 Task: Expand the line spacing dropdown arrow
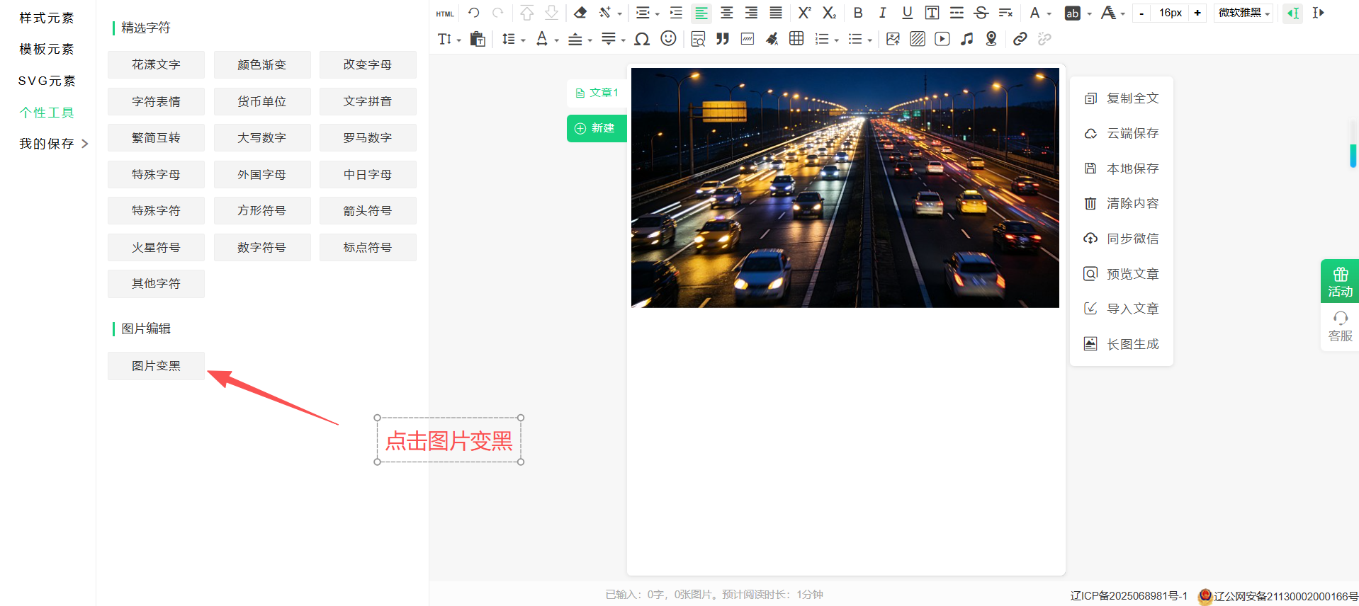pyautogui.click(x=523, y=40)
